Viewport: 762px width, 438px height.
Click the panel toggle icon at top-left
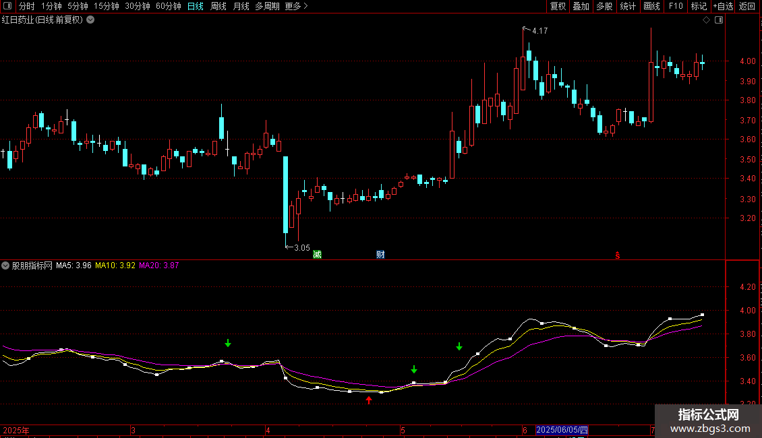[x=7, y=6]
